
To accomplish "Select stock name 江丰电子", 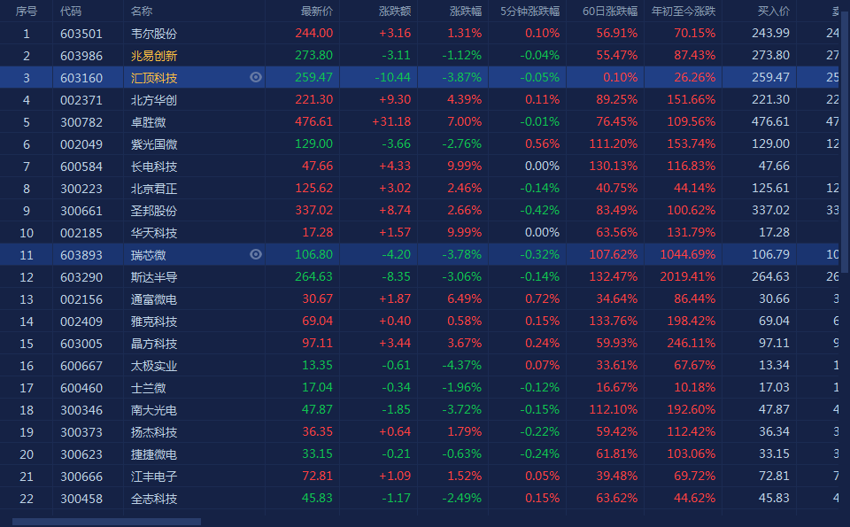I will click(x=154, y=477).
